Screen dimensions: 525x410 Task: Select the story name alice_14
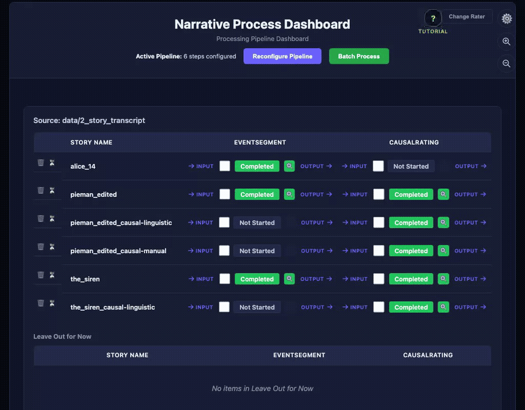[83, 167]
